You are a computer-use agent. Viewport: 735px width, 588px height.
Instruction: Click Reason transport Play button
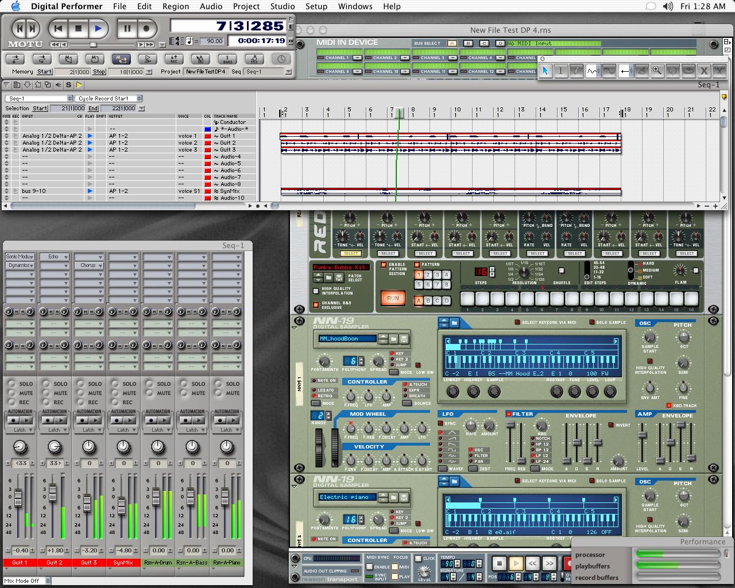pyautogui.click(x=516, y=563)
